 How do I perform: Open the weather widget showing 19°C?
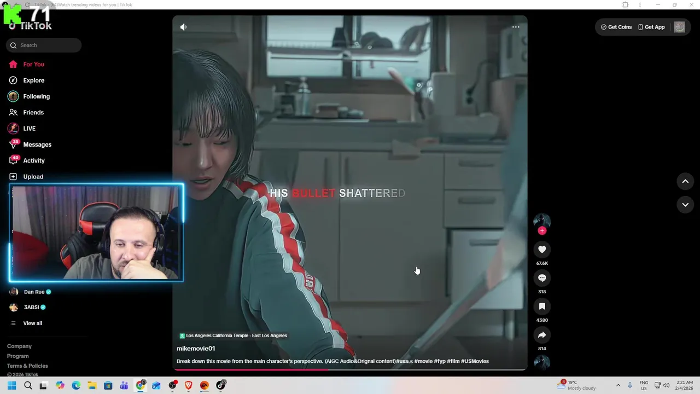tap(577, 385)
